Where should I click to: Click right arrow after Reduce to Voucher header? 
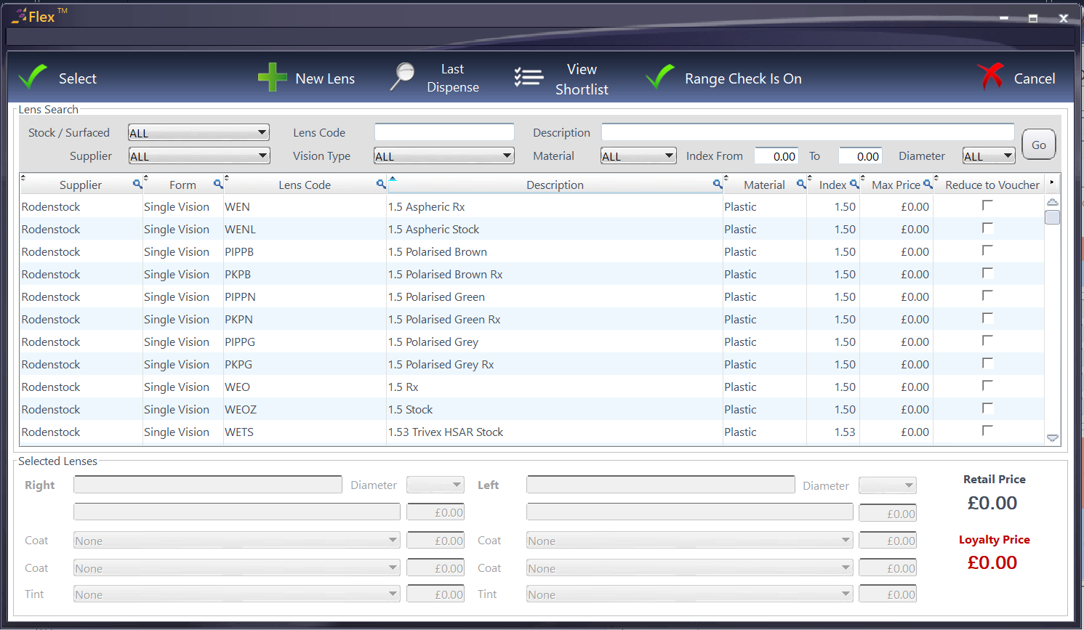click(1052, 182)
